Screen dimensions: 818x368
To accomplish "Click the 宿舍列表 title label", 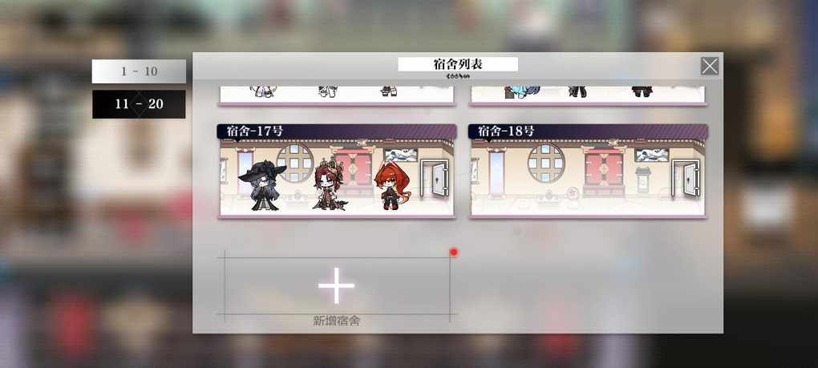I will pos(458,64).
